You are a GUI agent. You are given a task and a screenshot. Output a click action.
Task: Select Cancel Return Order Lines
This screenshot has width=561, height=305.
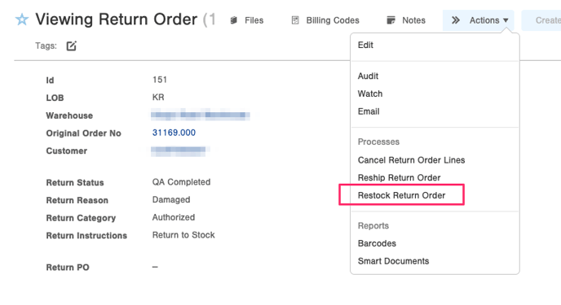411,160
